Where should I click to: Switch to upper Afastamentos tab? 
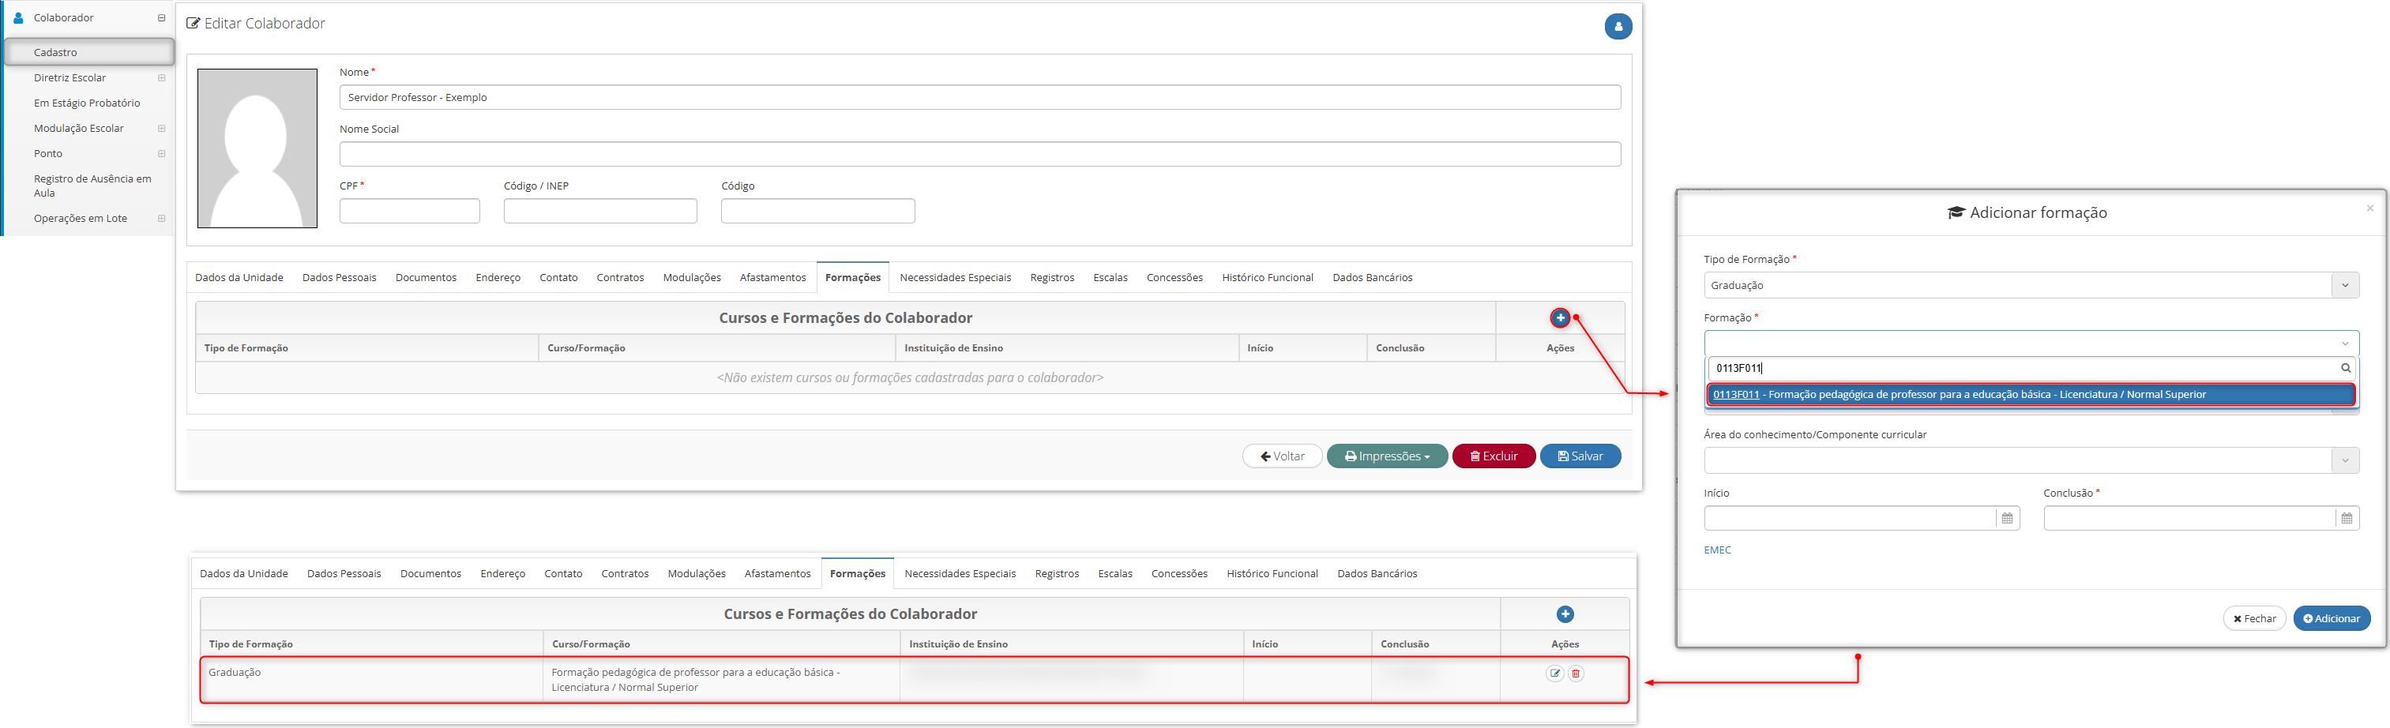773,277
